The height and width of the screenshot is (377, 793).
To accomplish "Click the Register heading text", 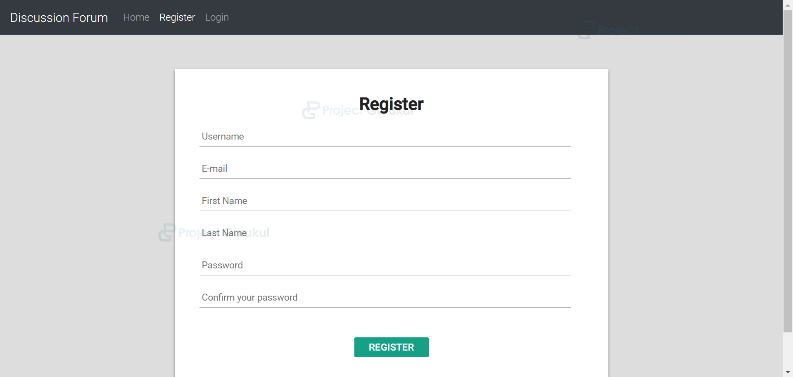I will tap(391, 104).
